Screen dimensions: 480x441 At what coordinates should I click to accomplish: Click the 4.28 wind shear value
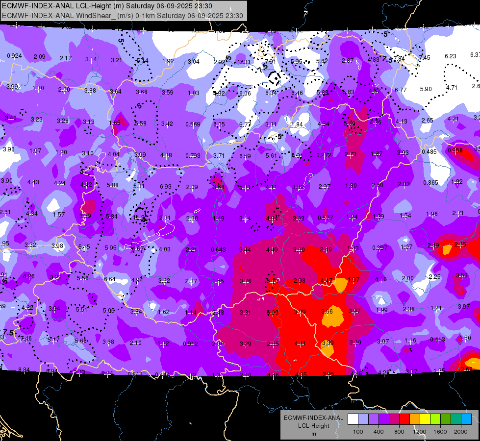click(384, 373)
